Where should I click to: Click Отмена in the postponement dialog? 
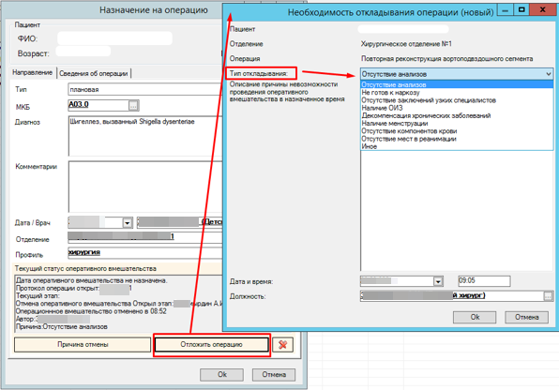pyautogui.click(x=526, y=317)
